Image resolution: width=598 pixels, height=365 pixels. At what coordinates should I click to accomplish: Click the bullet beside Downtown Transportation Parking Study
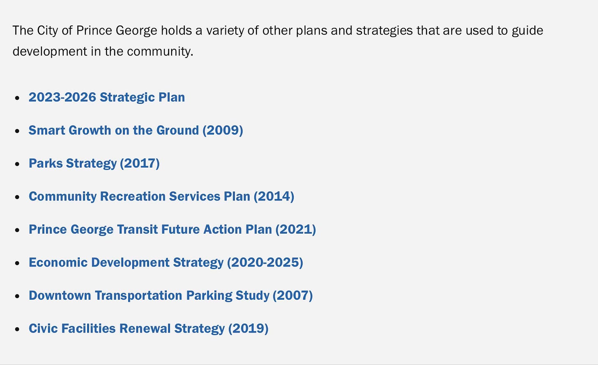[17, 296]
